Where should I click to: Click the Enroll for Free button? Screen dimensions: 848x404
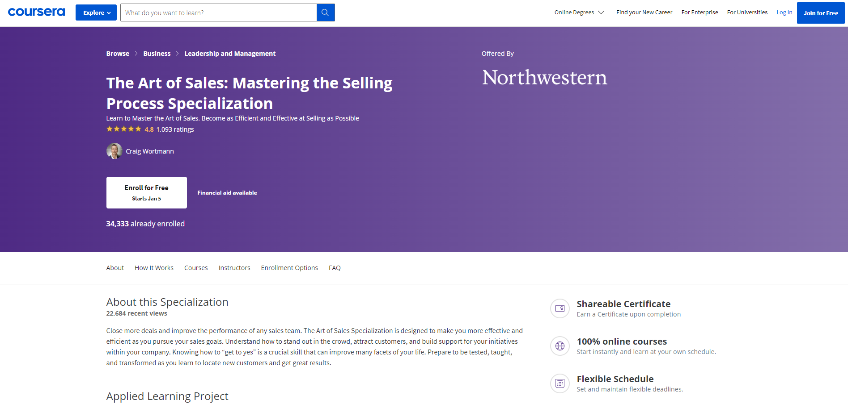147,192
